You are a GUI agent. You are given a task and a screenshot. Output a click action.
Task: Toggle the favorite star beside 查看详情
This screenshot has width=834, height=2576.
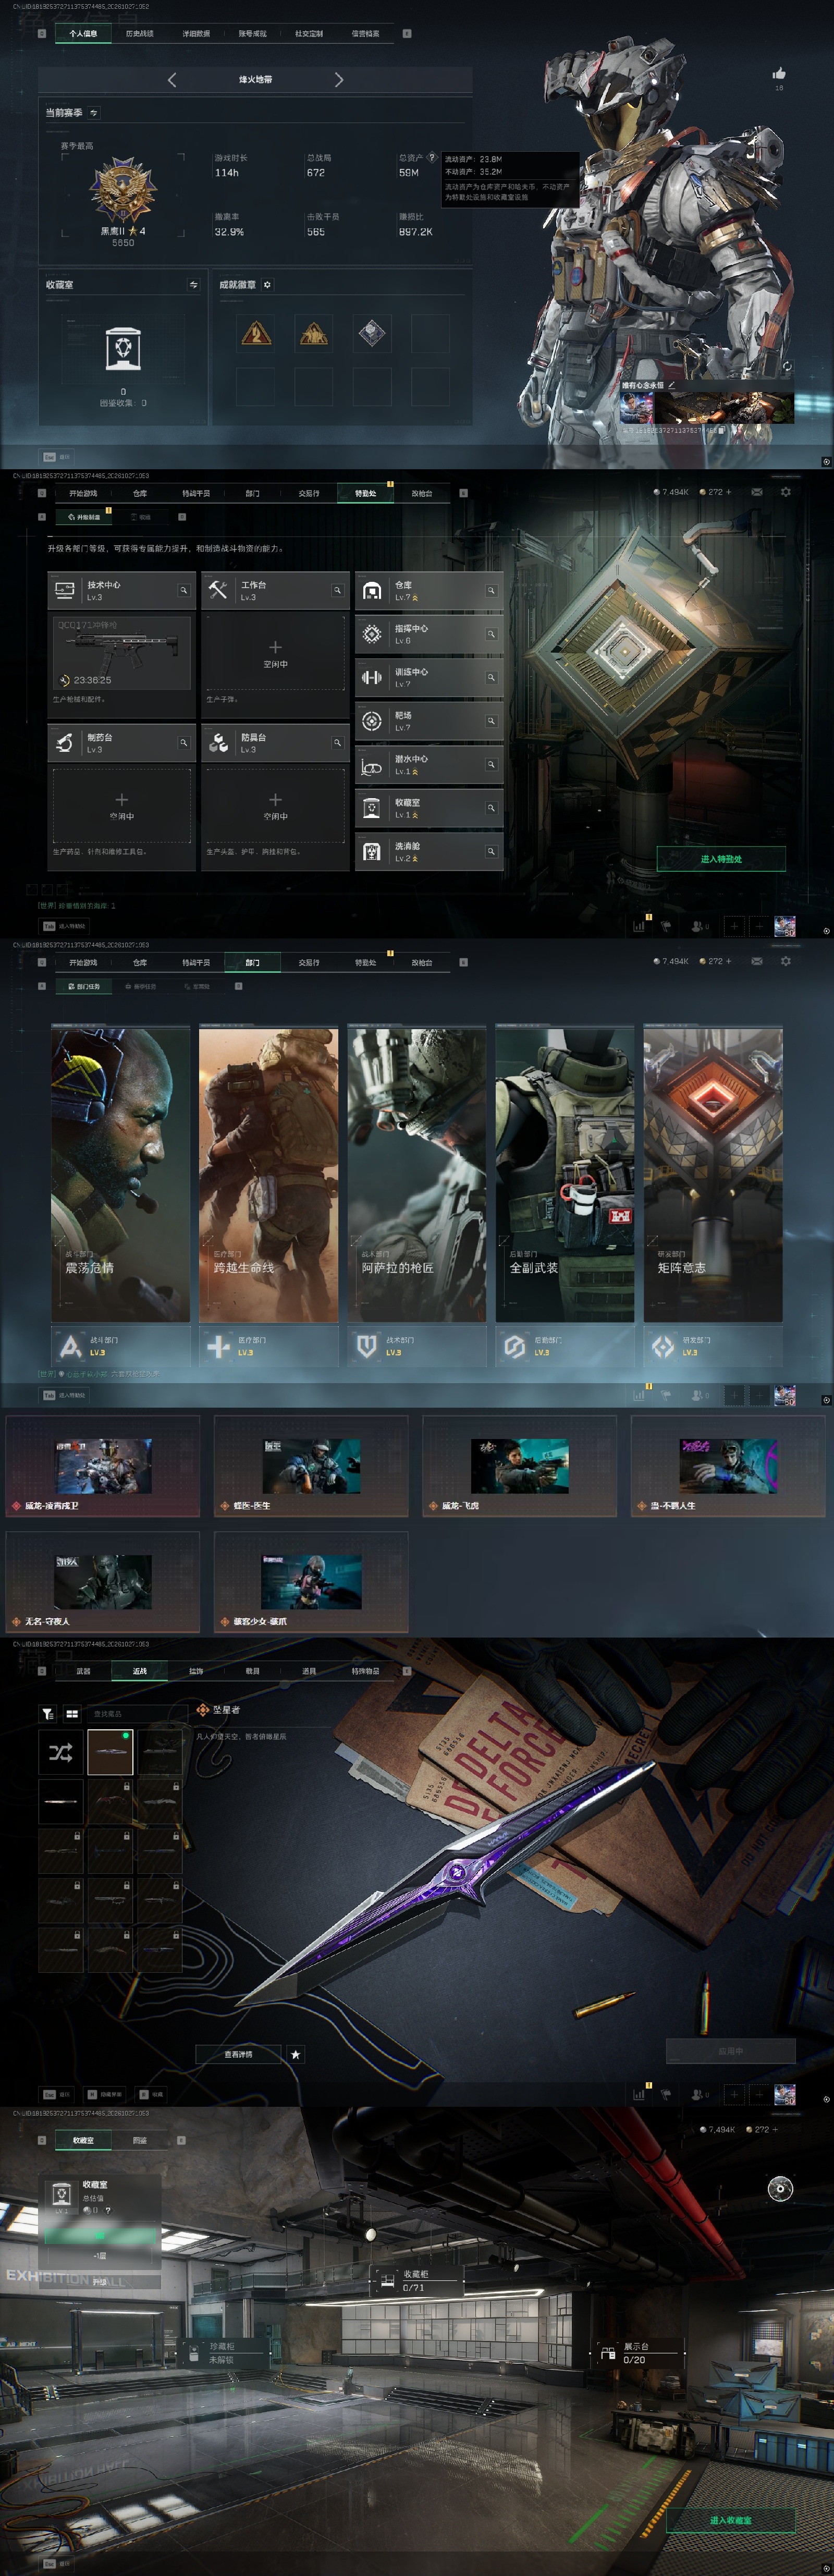pyautogui.click(x=295, y=2054)
